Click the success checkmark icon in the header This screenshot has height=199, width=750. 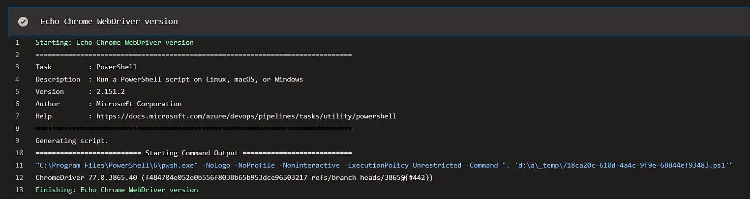[23, 22]
